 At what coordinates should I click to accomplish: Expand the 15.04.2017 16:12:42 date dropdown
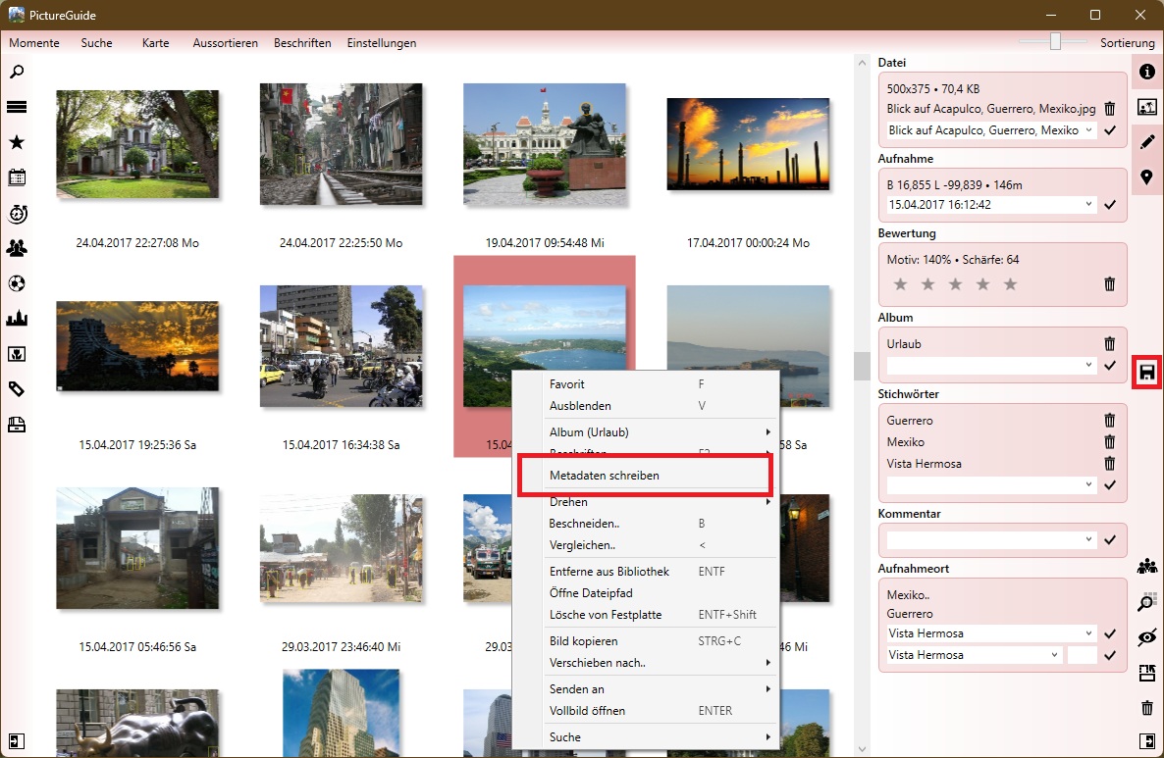pyautogui.click(x=1088, y=205)
